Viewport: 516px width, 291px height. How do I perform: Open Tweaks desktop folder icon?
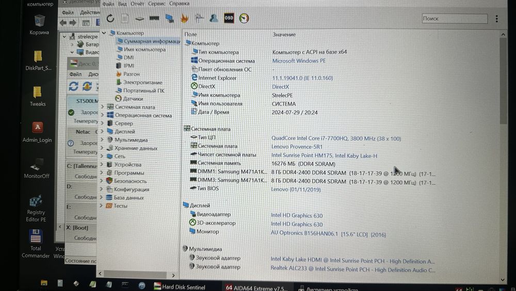pyautogui.click(x=38, y=97)
